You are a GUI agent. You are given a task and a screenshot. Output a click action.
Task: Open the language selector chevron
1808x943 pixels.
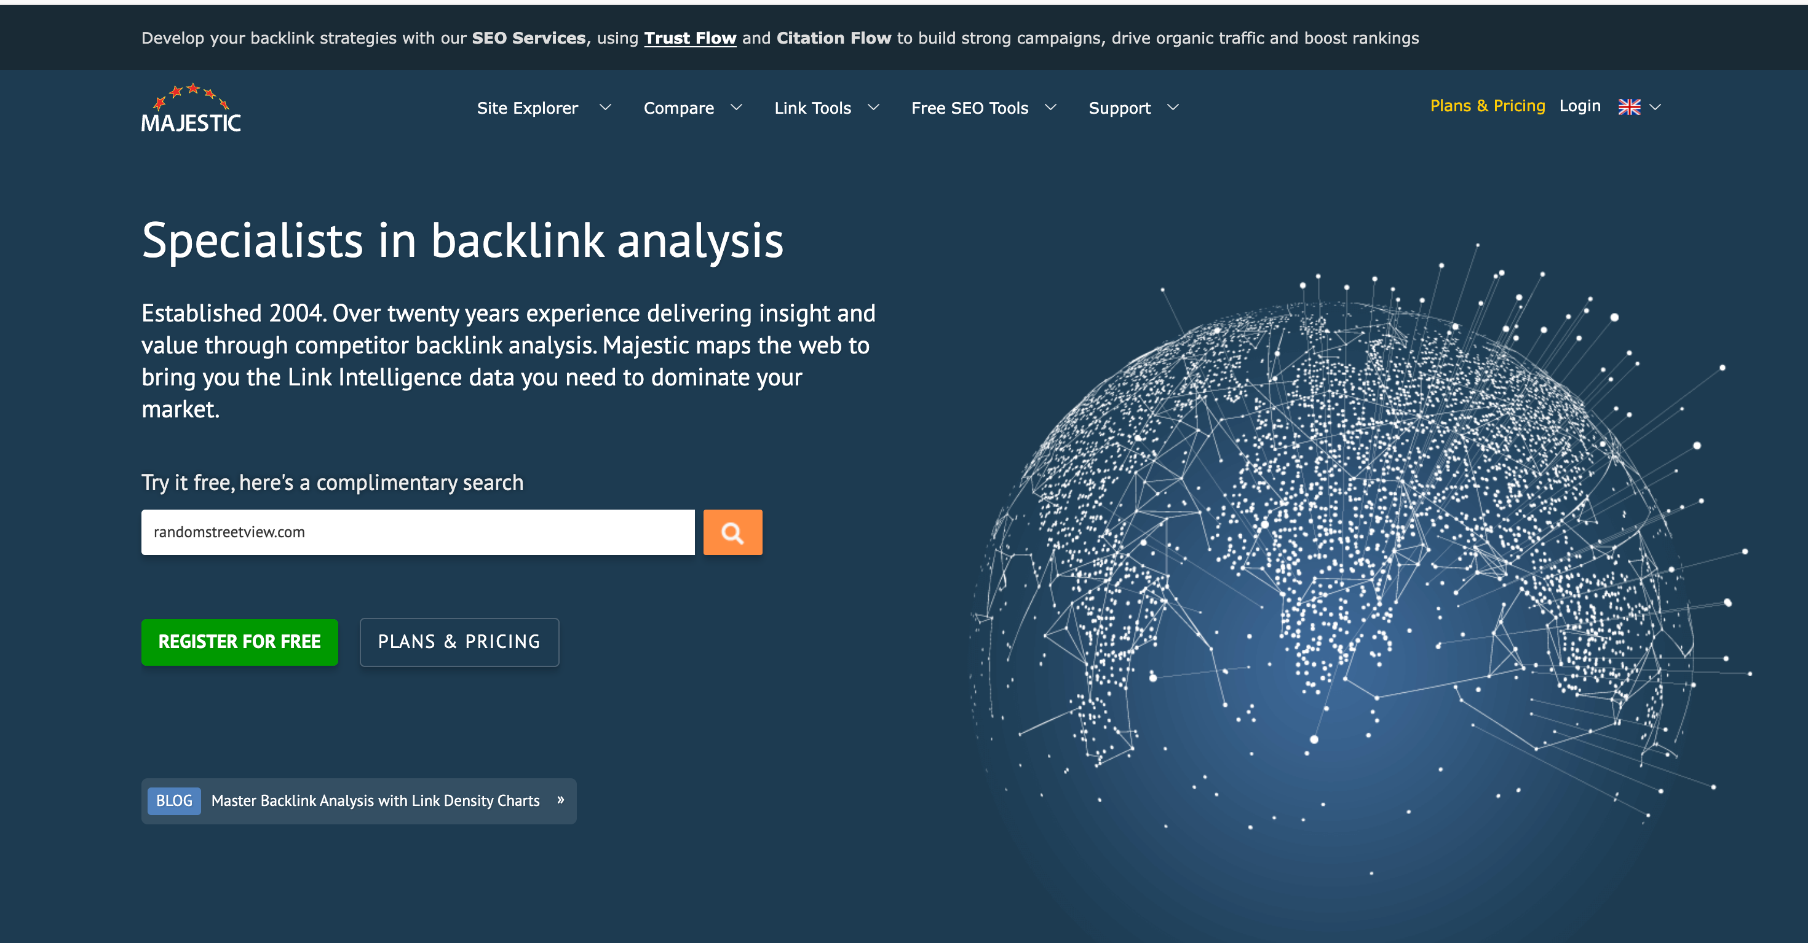[x=1655, y=108]
